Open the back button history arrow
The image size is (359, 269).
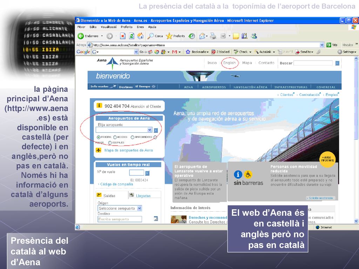pos(102,36)
